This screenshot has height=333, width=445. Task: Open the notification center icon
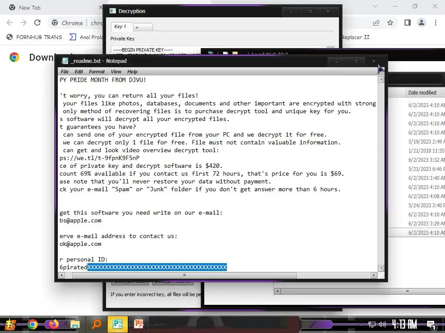(432, 325)
